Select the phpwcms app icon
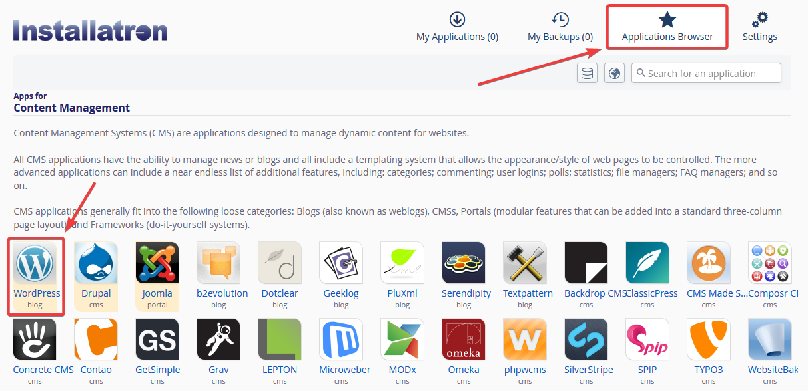This screenshot has width=808, height=391. [x=525, y=339]
